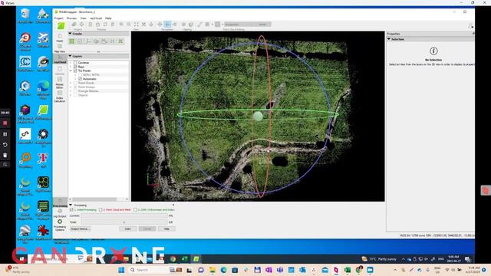Open the Help menu
Image resolution: width=491 pixels, height=276 pixels.
[x=108, y=18]
